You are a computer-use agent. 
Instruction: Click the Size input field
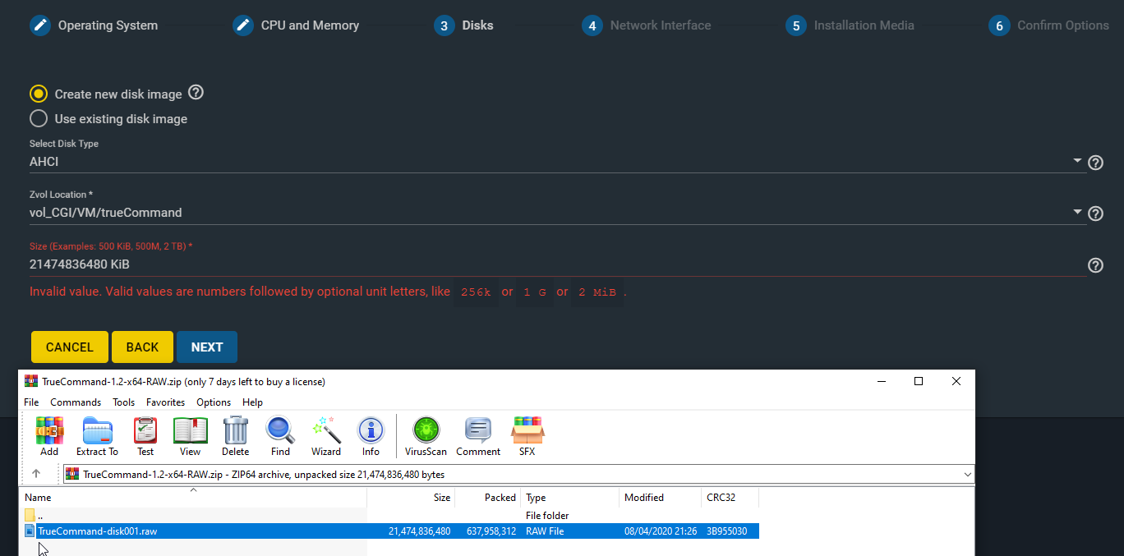point(558,264)
